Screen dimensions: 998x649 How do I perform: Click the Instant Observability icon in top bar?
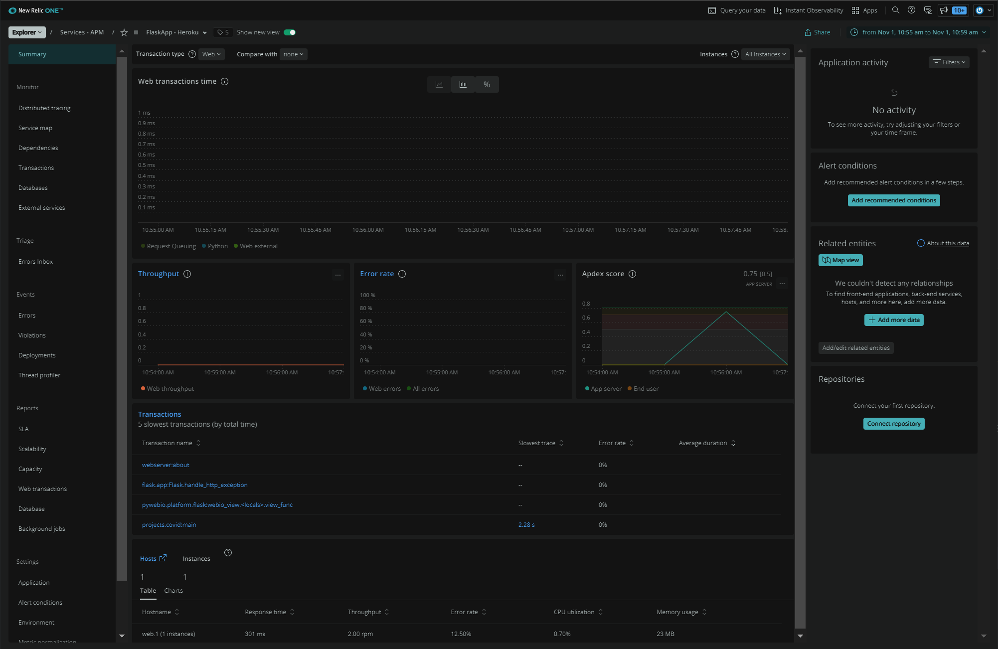tap(778, 10)
